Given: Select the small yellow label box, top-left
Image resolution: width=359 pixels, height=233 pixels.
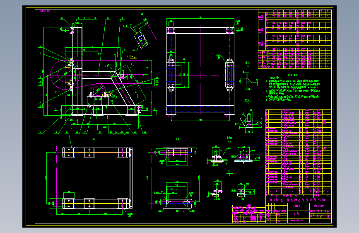Looking at the screenshot, I should (45, 11).
